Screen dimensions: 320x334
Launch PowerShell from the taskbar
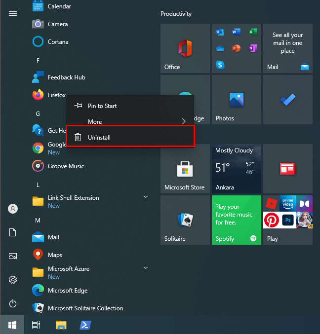coord(85,325)
